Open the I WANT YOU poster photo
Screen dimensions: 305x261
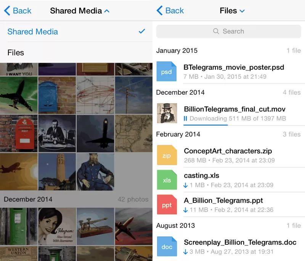[19, 69]
